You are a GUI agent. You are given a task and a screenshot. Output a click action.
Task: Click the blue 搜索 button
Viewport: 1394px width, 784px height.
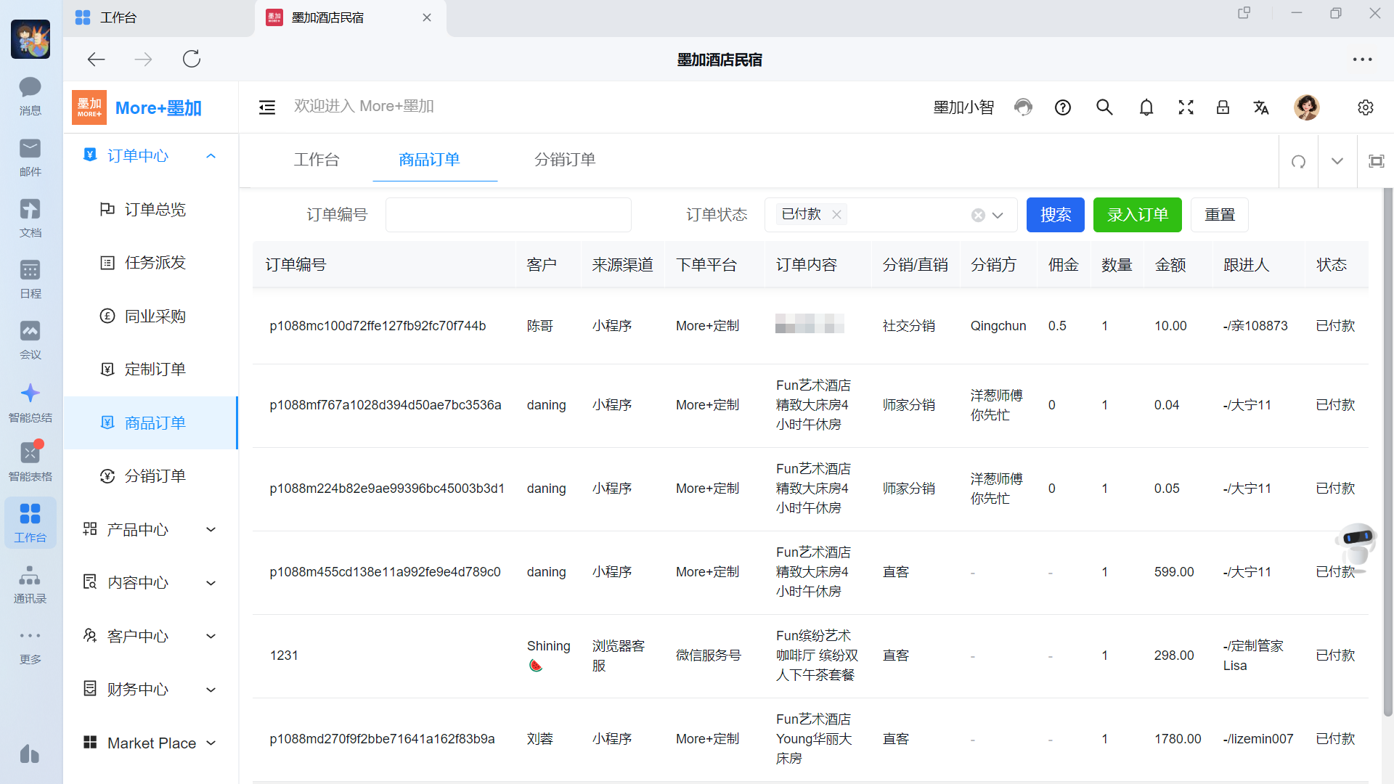click(x=1055, y=215)
